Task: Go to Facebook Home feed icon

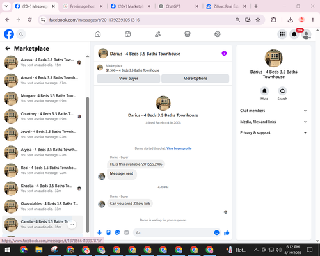Action: [x=98, y=34]
